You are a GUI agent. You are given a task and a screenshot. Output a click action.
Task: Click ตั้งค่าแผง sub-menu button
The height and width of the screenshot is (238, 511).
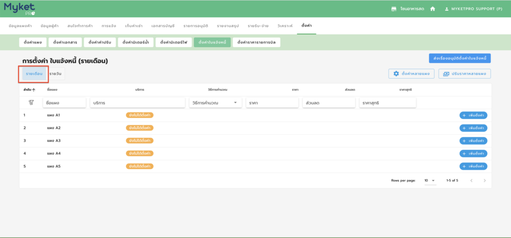tap(33, 43)
